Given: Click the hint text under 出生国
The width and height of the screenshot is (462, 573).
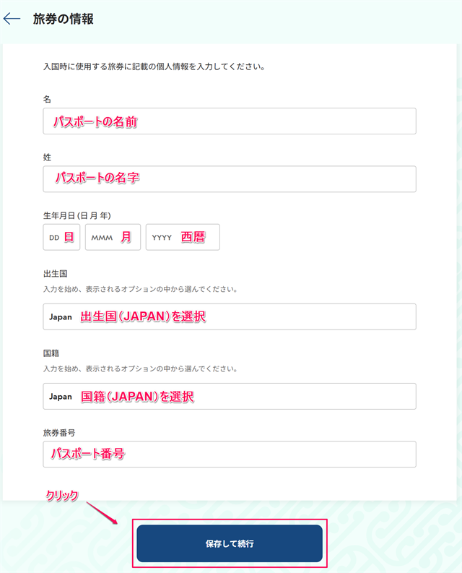Looking at the screenshot, I should [x=140, y=289].
